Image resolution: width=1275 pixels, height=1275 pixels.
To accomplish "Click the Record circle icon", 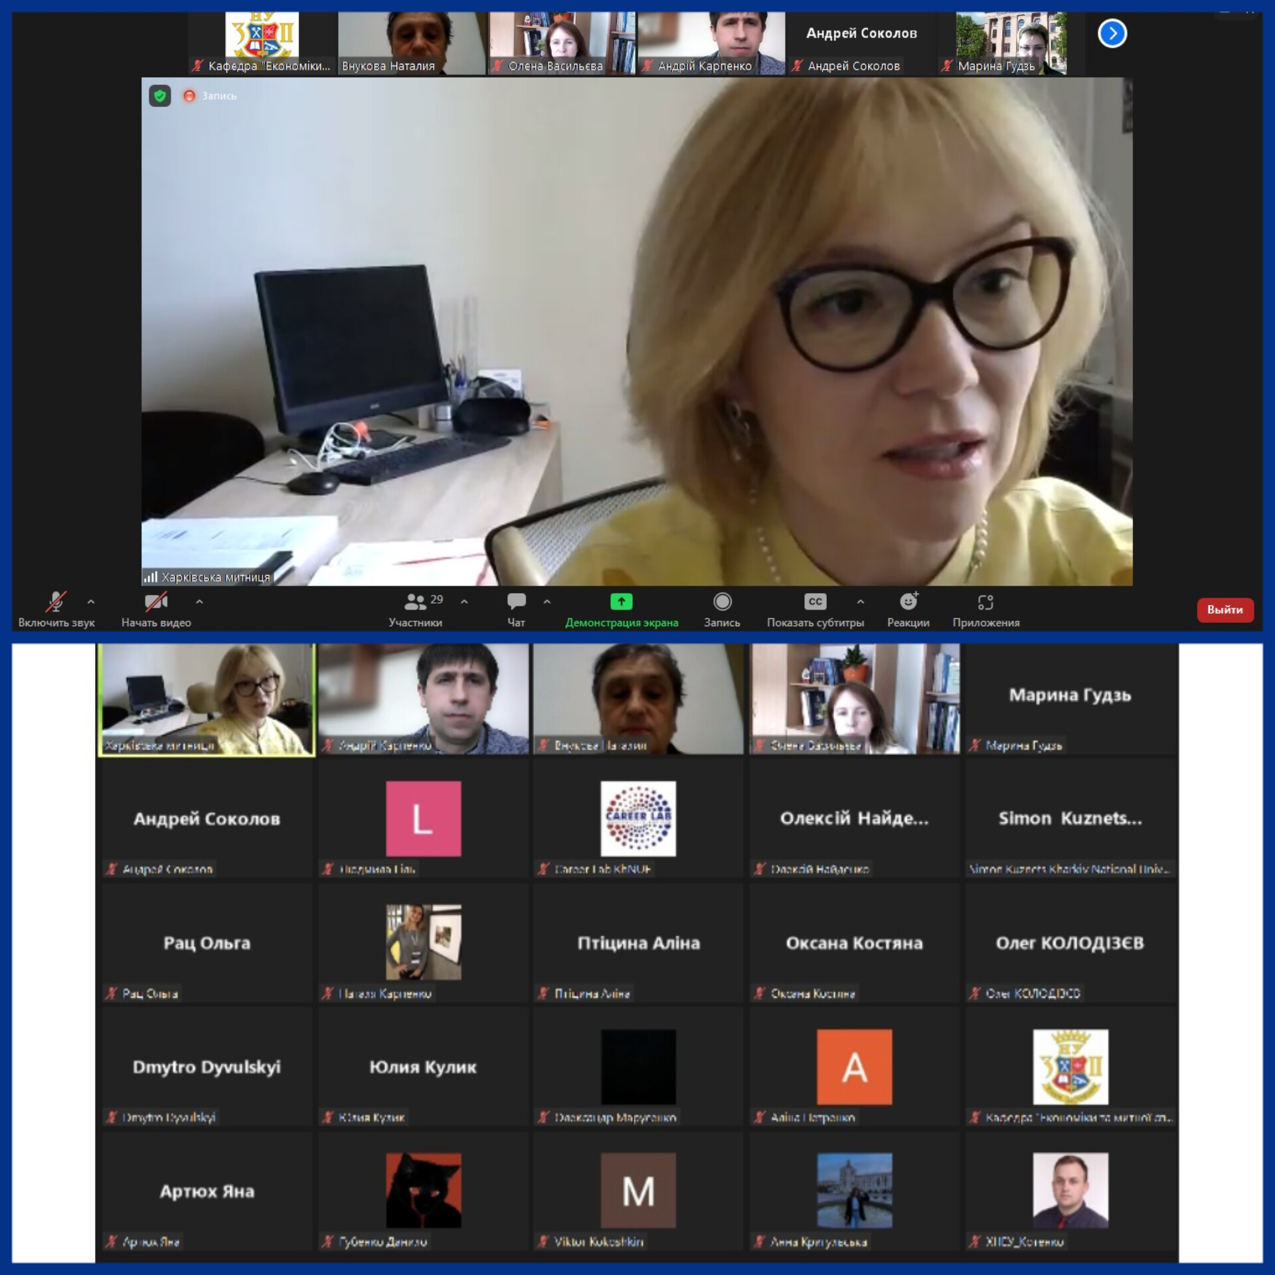I will pos(722,602).
